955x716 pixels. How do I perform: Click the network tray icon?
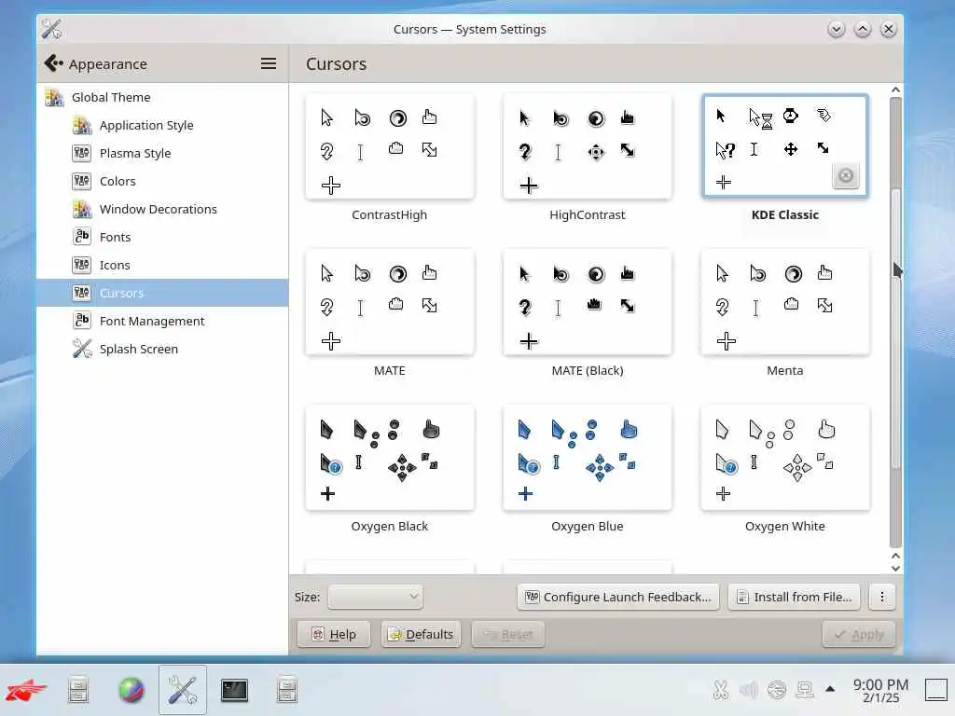pyautogui.click(x=777, y=690)
